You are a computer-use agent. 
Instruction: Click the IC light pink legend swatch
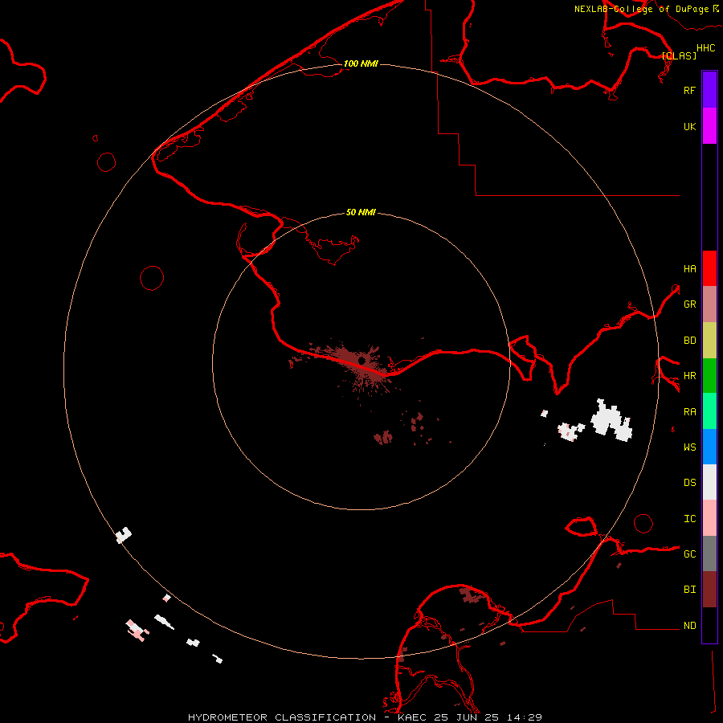[x=709, y=518]
